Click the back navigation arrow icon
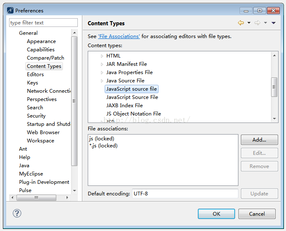 [x=241, y=23]
